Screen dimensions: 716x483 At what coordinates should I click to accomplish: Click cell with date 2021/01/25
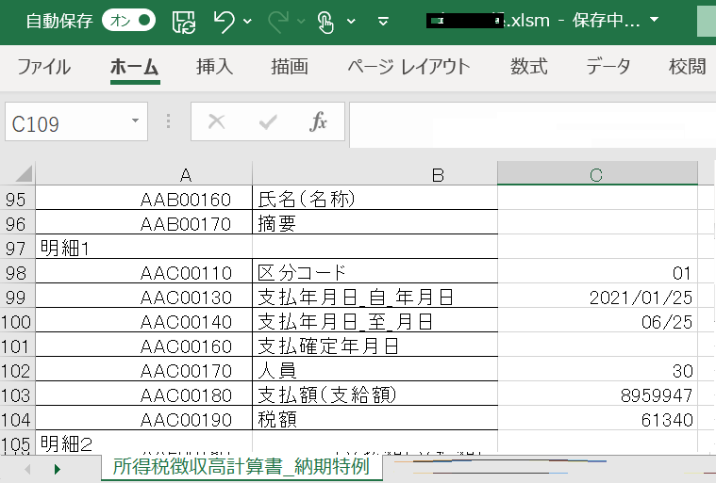[x=598, y=296]
